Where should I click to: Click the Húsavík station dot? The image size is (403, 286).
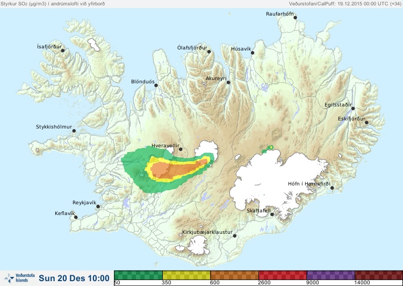pyautogui.click(x=253, y=53)
